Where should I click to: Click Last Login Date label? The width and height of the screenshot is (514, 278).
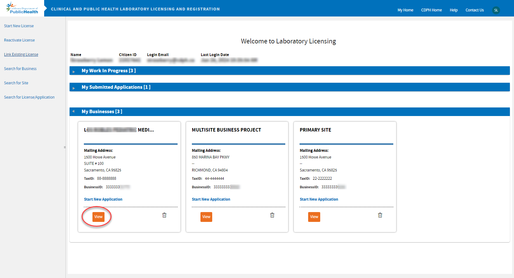click(215, 55)
